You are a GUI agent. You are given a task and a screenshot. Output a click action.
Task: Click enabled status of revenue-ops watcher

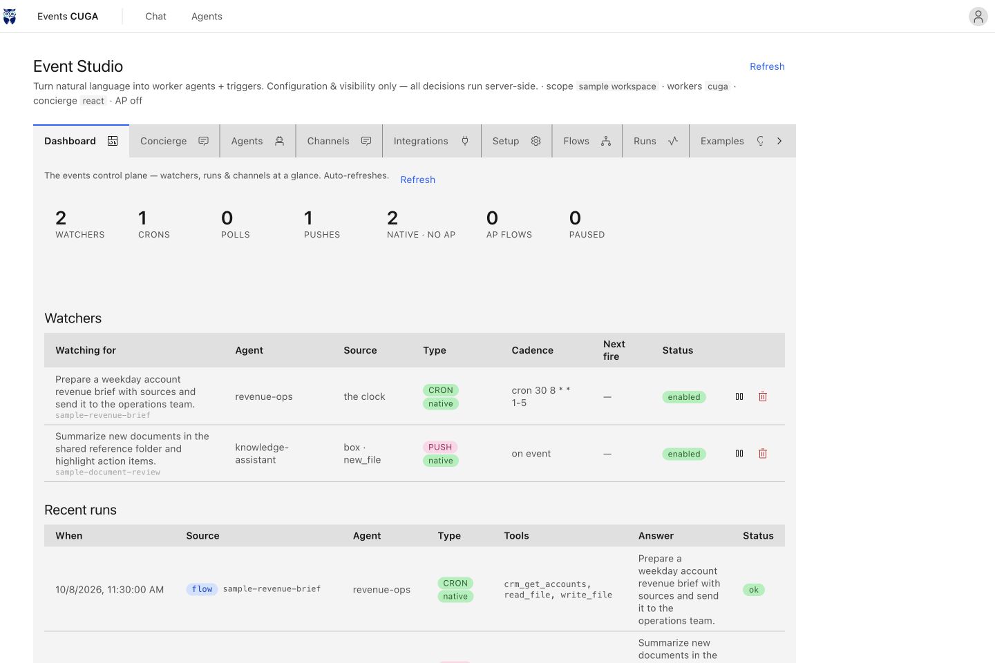684,397
